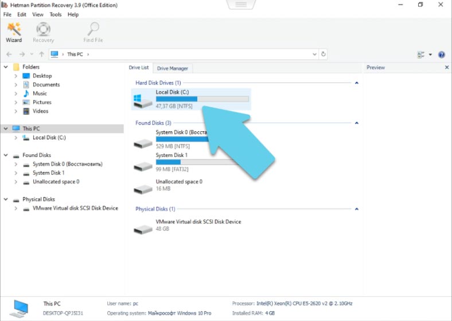452x321 pixels.
Task: Close the Preview panel
Action: [446, 67]
